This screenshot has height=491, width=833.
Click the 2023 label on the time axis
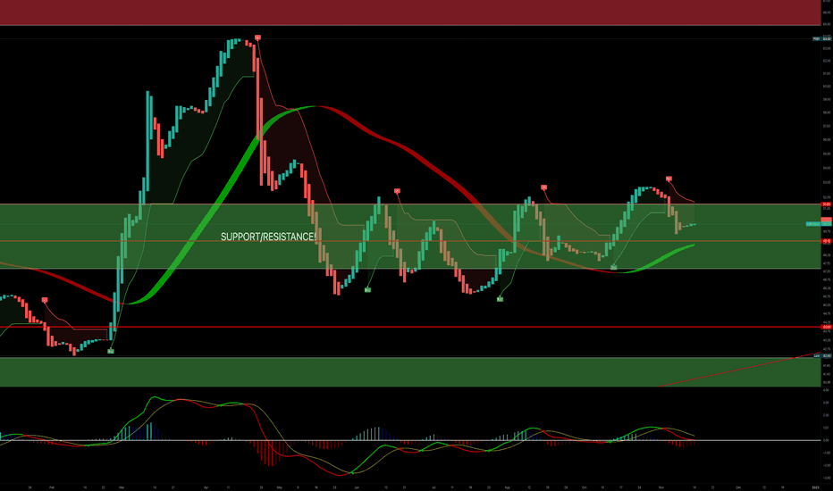click(x=817, y=487)
